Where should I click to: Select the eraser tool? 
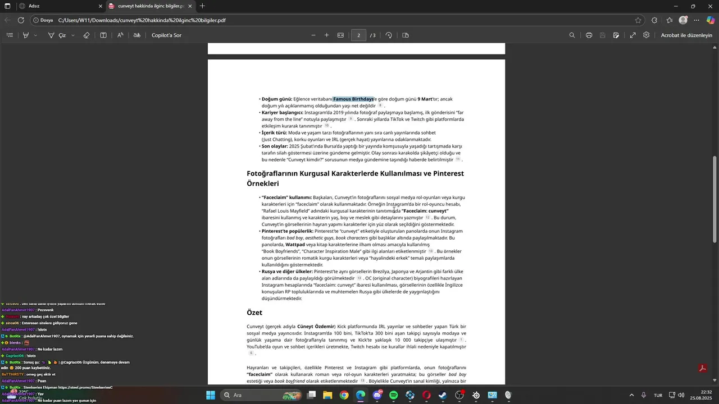click(x=87, y=35)
